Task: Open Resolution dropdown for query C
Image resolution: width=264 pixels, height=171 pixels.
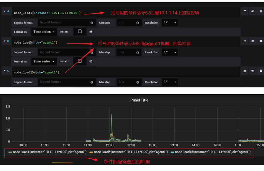Action: (170, 82)
